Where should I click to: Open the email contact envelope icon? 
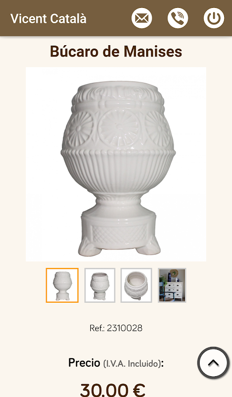tap(142, 18)
